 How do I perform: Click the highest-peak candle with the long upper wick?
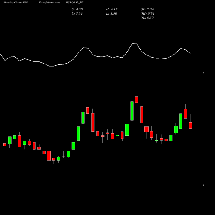point(137,99)
